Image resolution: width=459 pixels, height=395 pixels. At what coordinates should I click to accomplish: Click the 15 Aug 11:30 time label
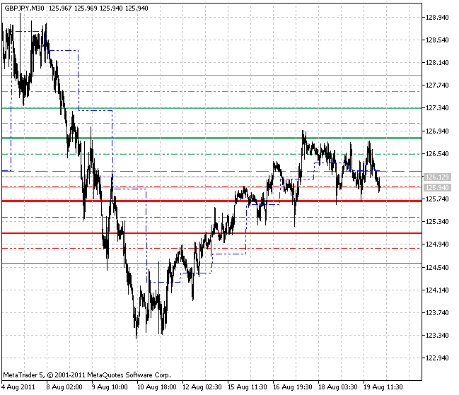[248, 387]
